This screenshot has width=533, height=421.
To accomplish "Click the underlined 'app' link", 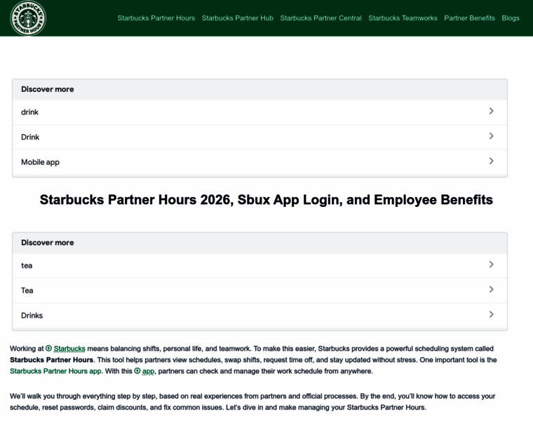I will [148, 371].
